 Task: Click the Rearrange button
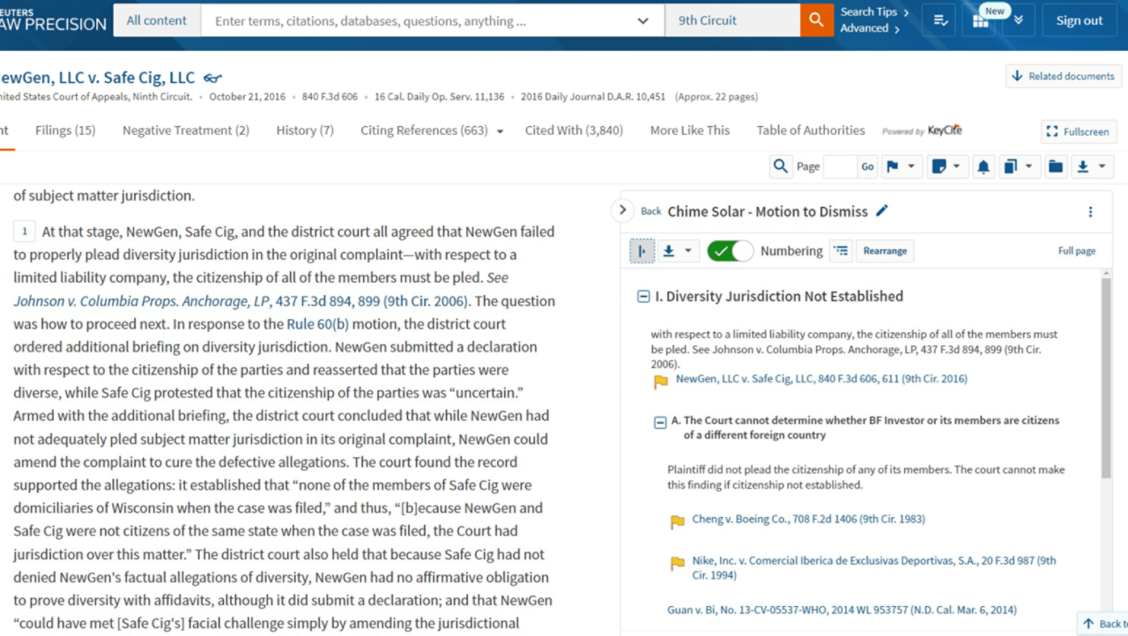tap(884, 251)
